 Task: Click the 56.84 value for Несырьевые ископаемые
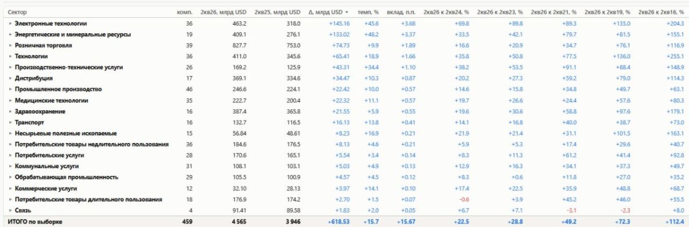[239, 133]
